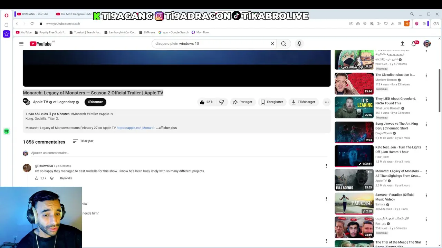Click the browser address bar URL
Image resolution: width=442 pixels, height=248 pixels.
63,24
